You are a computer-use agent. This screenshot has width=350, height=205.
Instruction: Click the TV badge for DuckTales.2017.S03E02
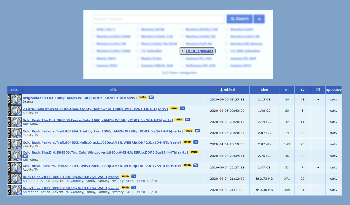(134, 188)
